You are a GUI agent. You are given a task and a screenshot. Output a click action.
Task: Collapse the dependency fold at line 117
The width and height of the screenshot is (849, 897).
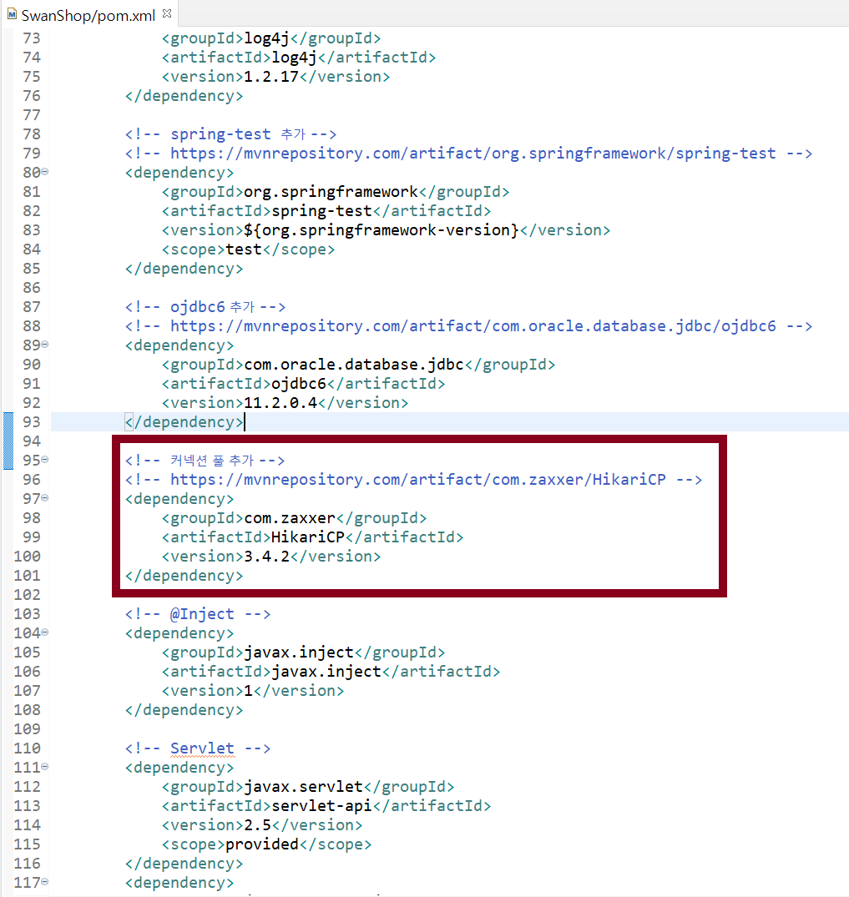click(x=44, y=881)
